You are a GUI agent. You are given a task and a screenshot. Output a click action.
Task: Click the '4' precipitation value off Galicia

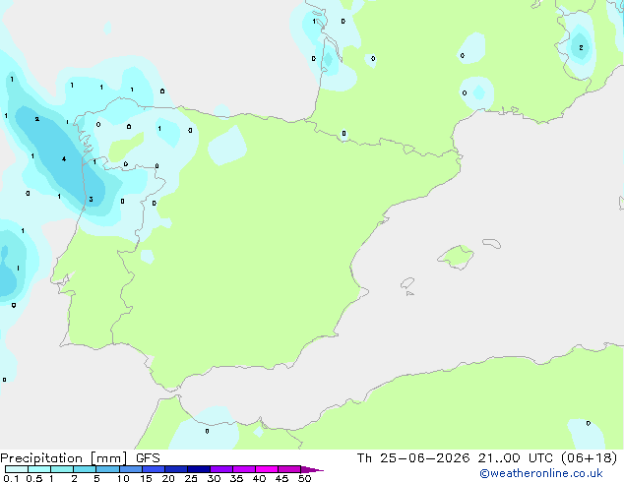pyautogui.click(x=64, y=159)
